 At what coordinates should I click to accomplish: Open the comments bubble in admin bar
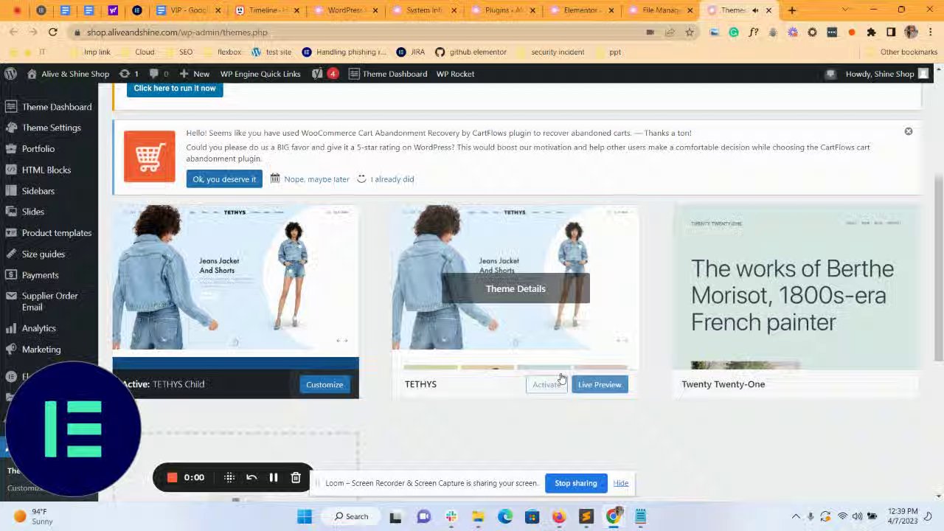[x=159, y=74]
